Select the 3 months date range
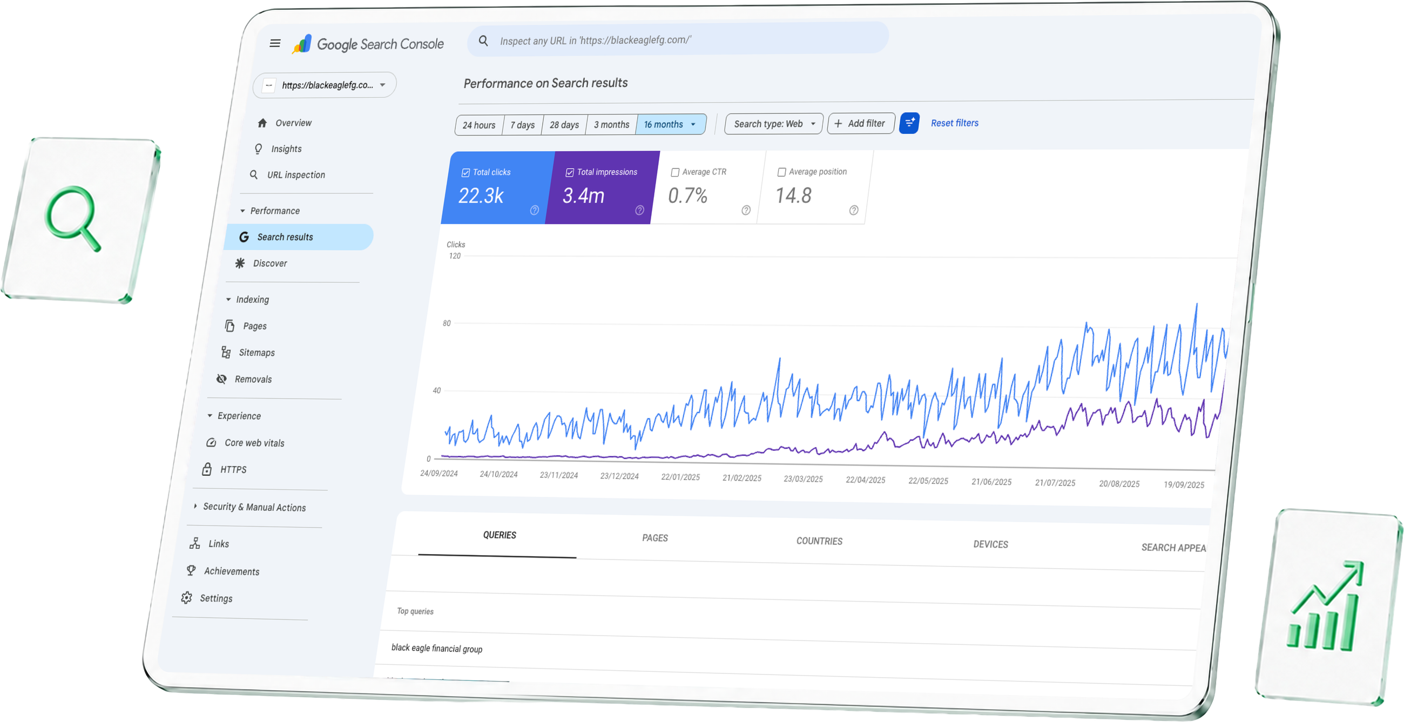1404x722 pixels. pos(611,124)
